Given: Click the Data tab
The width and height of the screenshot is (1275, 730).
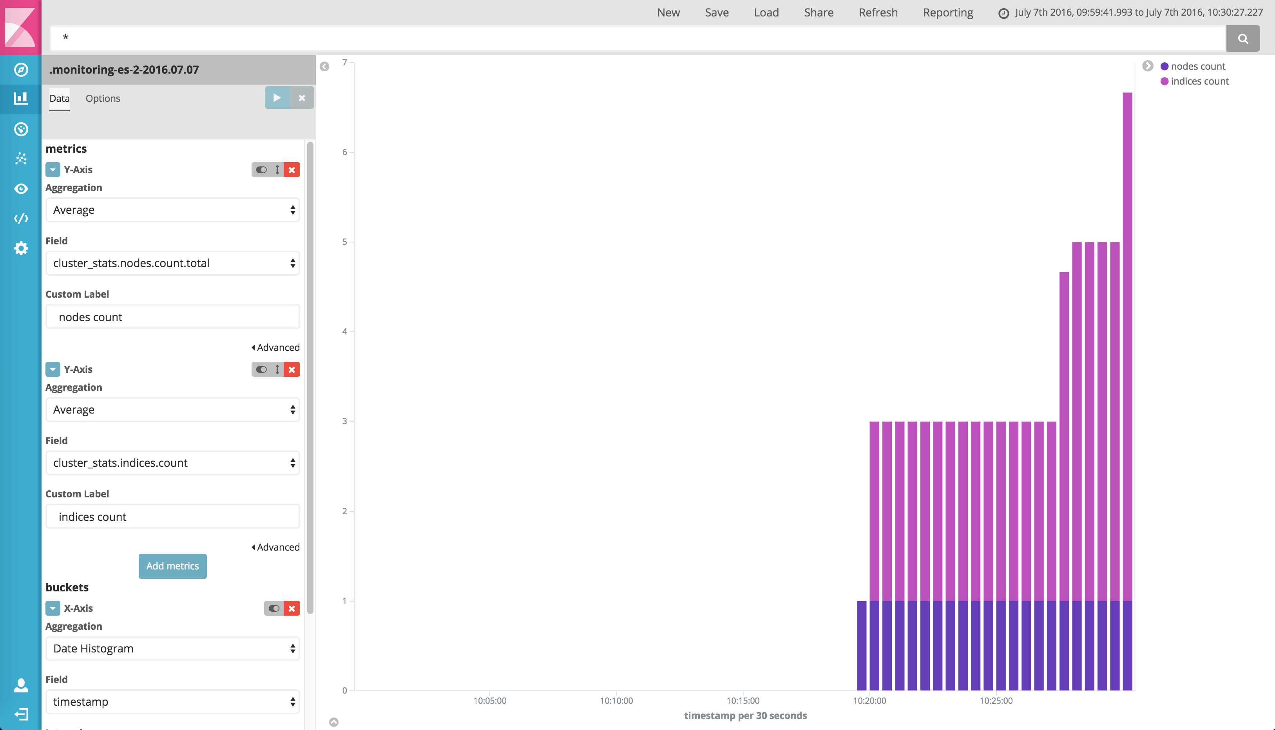Looking at the screenshot, I should pyautogui.click(x=59, y=98).
